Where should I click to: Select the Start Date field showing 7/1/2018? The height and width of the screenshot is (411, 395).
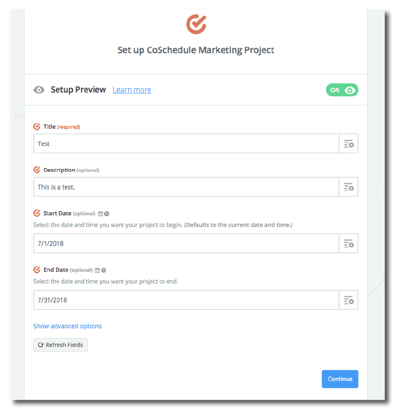(x=185, y=244)
